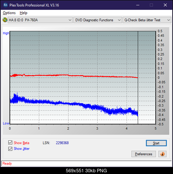Click the High jitter axis label
This screenshot has width=173, height=174.
pyautogui.click(x=6, y=33)
